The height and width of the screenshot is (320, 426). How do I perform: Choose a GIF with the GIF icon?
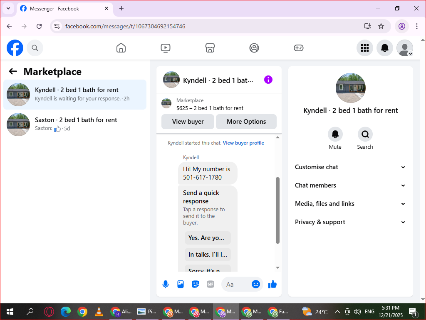(210, 284)
